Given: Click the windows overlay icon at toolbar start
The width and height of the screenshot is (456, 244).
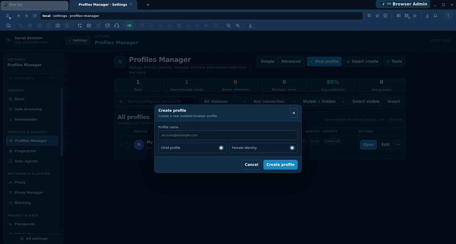Looking at the screenshot, I should 8,26.
